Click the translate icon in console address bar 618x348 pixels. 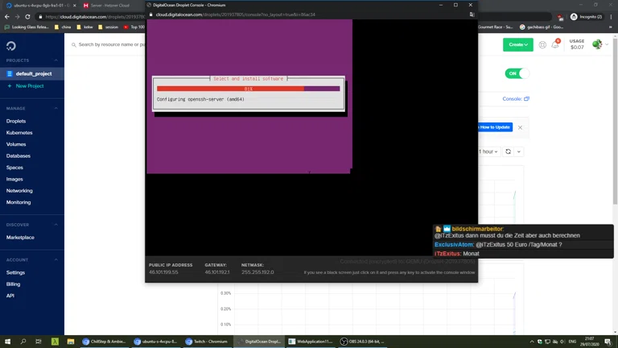point(472,14)
